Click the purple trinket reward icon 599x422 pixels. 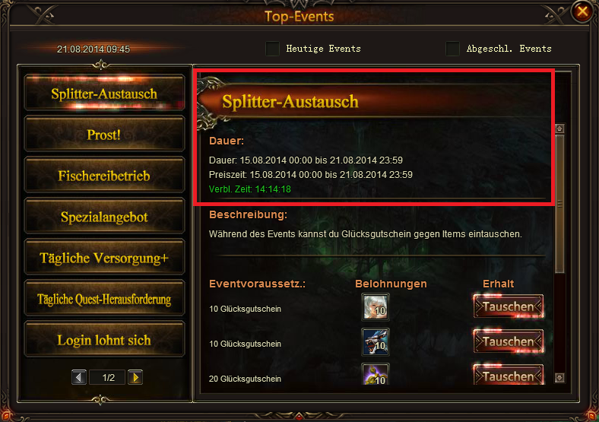tap(376, 374)
